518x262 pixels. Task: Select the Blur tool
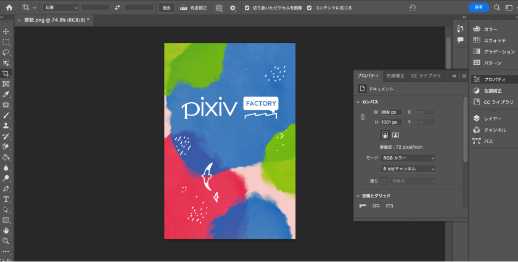[x=6, y=168]
